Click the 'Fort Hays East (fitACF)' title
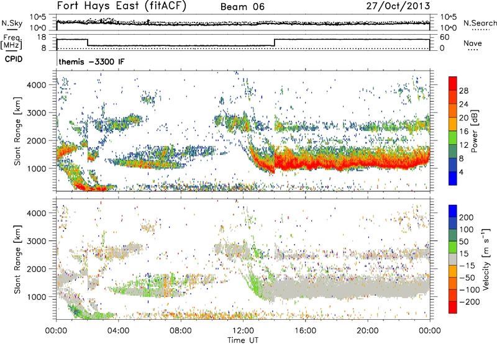Screen dimensions: 497x344 coord(122,6)
